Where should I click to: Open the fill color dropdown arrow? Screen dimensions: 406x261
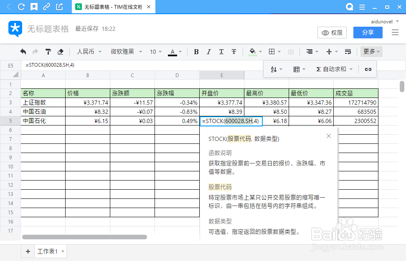click(261, 52)
